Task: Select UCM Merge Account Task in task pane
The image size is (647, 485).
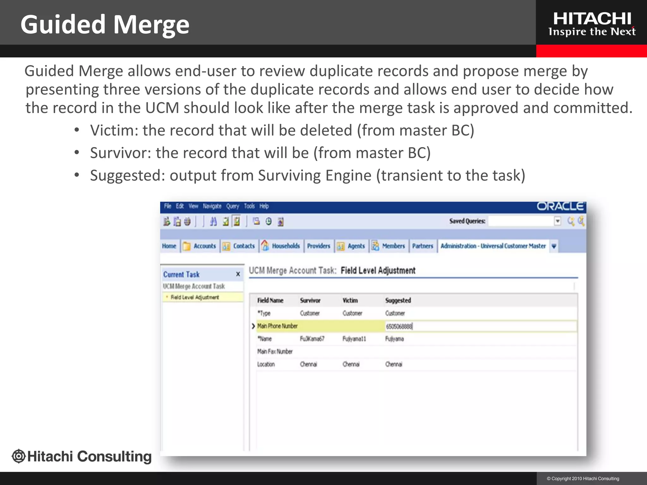Action: pyautogui.click(x=194, y=286)
